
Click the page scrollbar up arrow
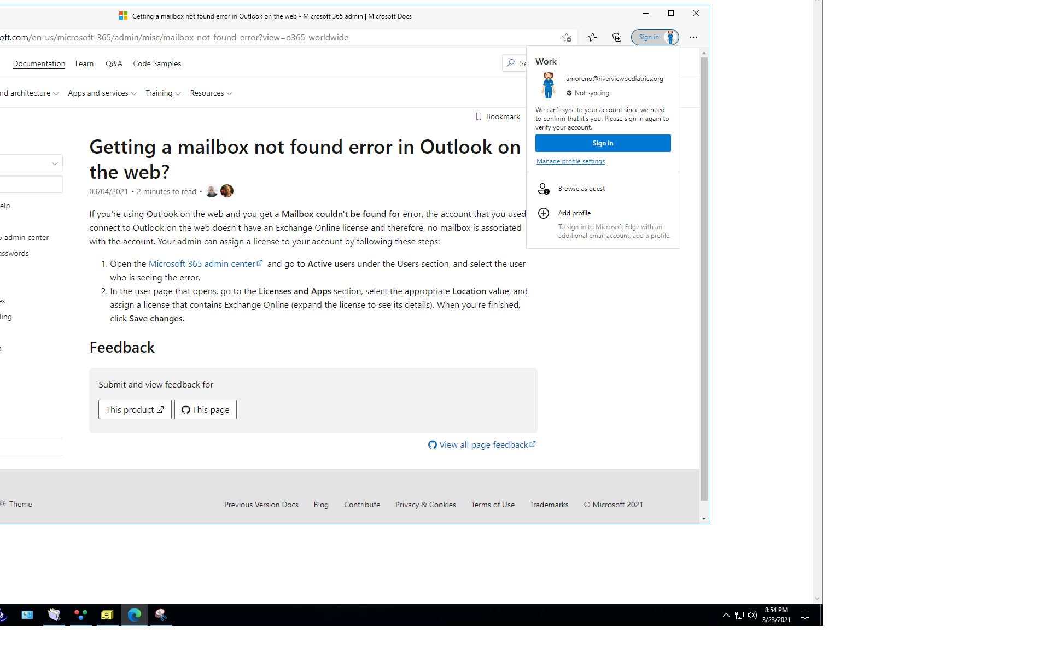pyautogui.click(x=704, y=53)
